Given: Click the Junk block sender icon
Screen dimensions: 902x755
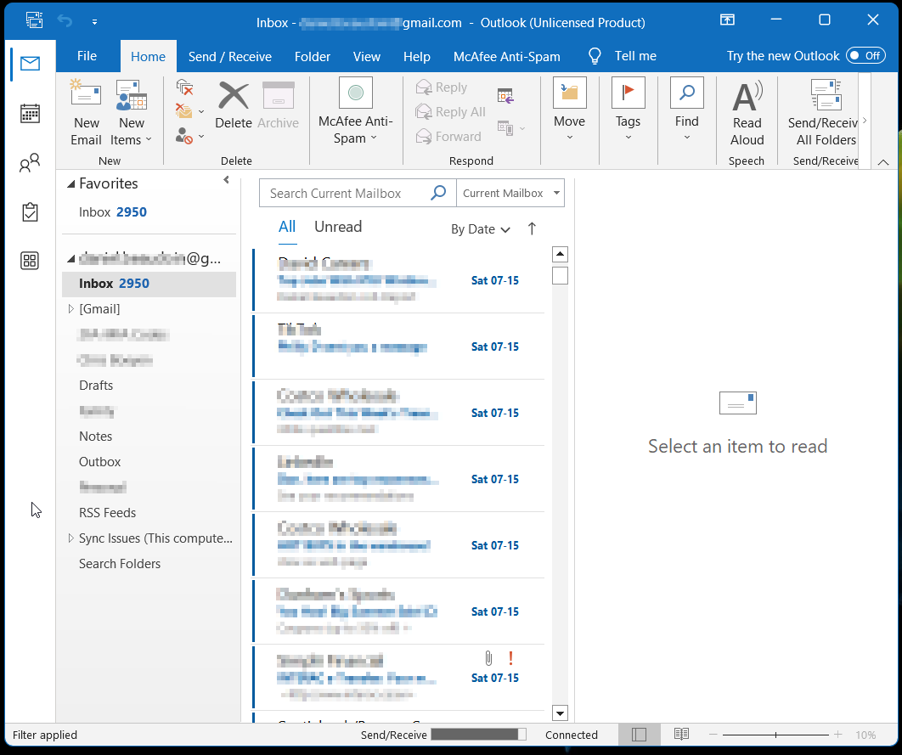Looking at the screenshot, I should (184, 136).
